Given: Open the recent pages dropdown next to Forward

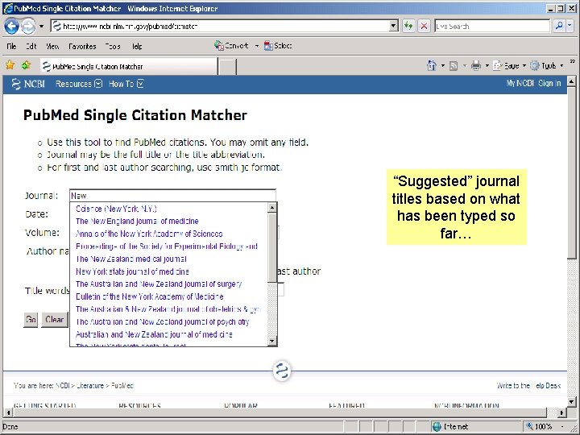Looking at the screenshot, I should click(x=41, y=27).
